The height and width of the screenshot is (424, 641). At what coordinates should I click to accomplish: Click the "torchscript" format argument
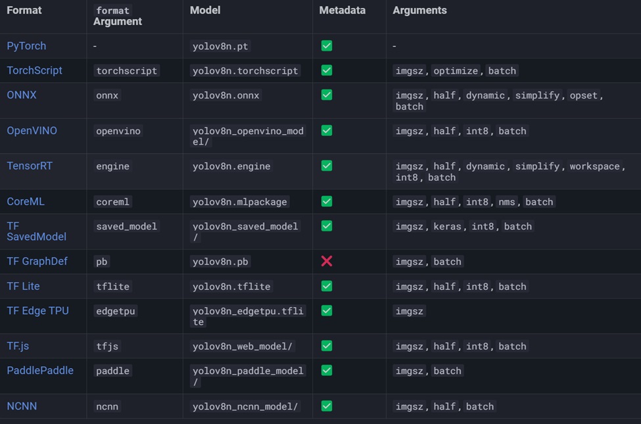[126, 71]
